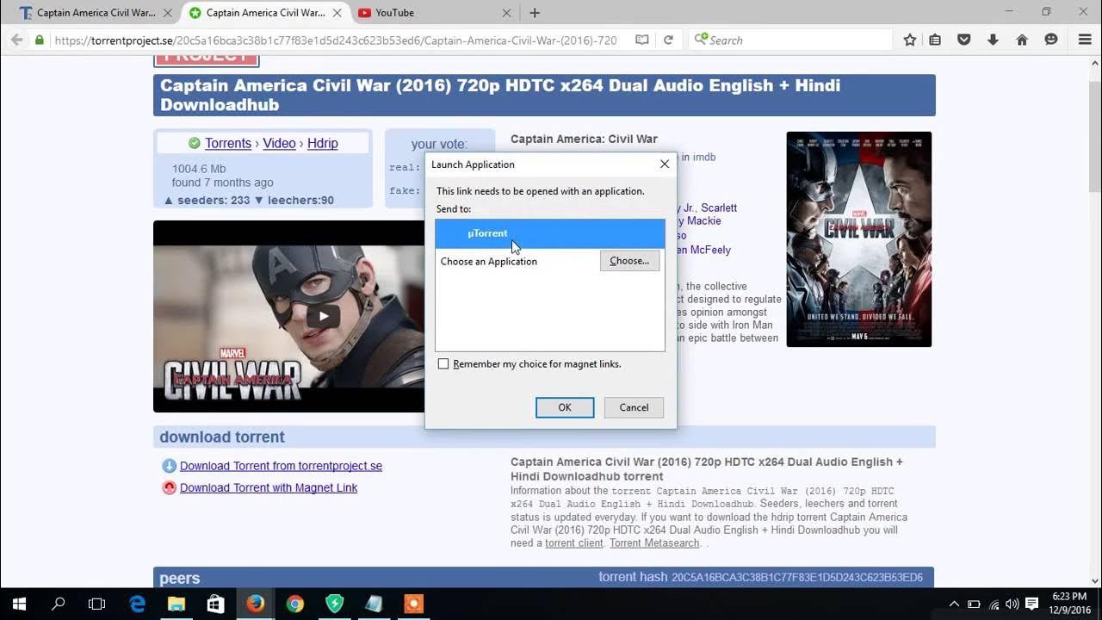The image size is (1102, 620).
Task: Click the volume speaker tray icon
Action: (x=1012, y=604)
